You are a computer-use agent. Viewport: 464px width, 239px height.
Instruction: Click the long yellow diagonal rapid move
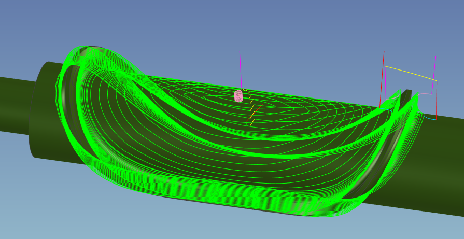click(410, 73)
